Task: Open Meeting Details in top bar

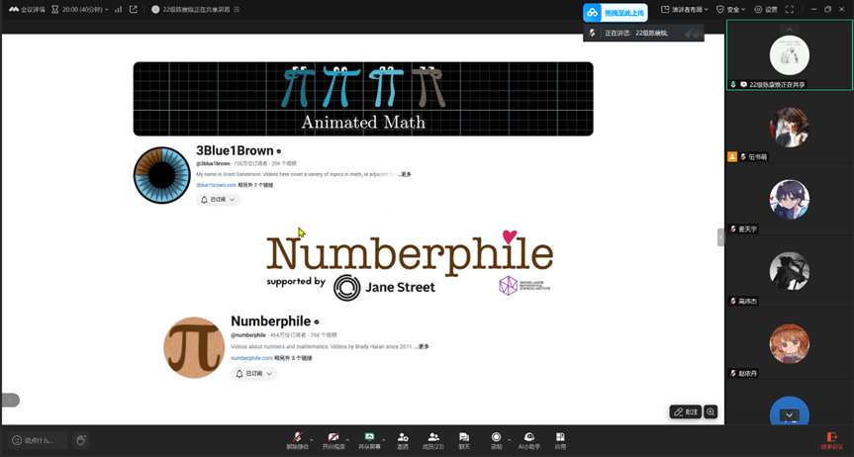Action: click(x=27, y=9)
